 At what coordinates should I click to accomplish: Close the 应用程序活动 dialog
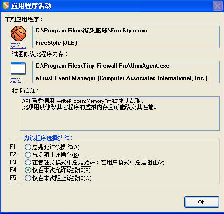[x=217, y=6]
